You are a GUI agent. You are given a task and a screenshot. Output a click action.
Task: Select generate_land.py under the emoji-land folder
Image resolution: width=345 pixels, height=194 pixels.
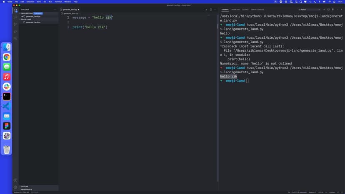click(33, 22)
